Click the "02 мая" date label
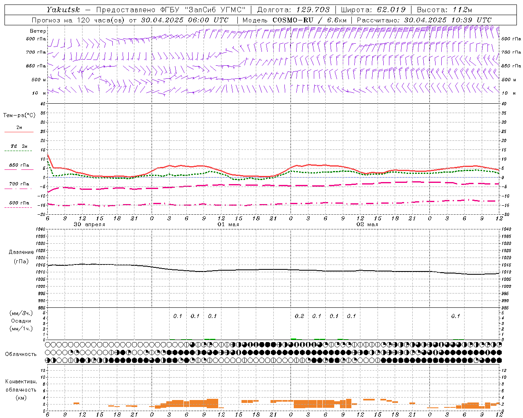Screen dimensions: 523x418 tap(367, 225)
